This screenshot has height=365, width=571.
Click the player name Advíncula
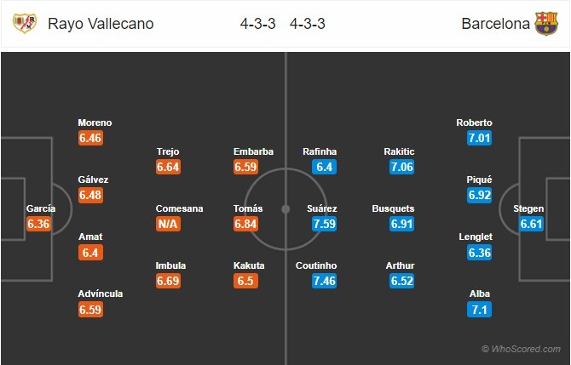click(101, 294)
